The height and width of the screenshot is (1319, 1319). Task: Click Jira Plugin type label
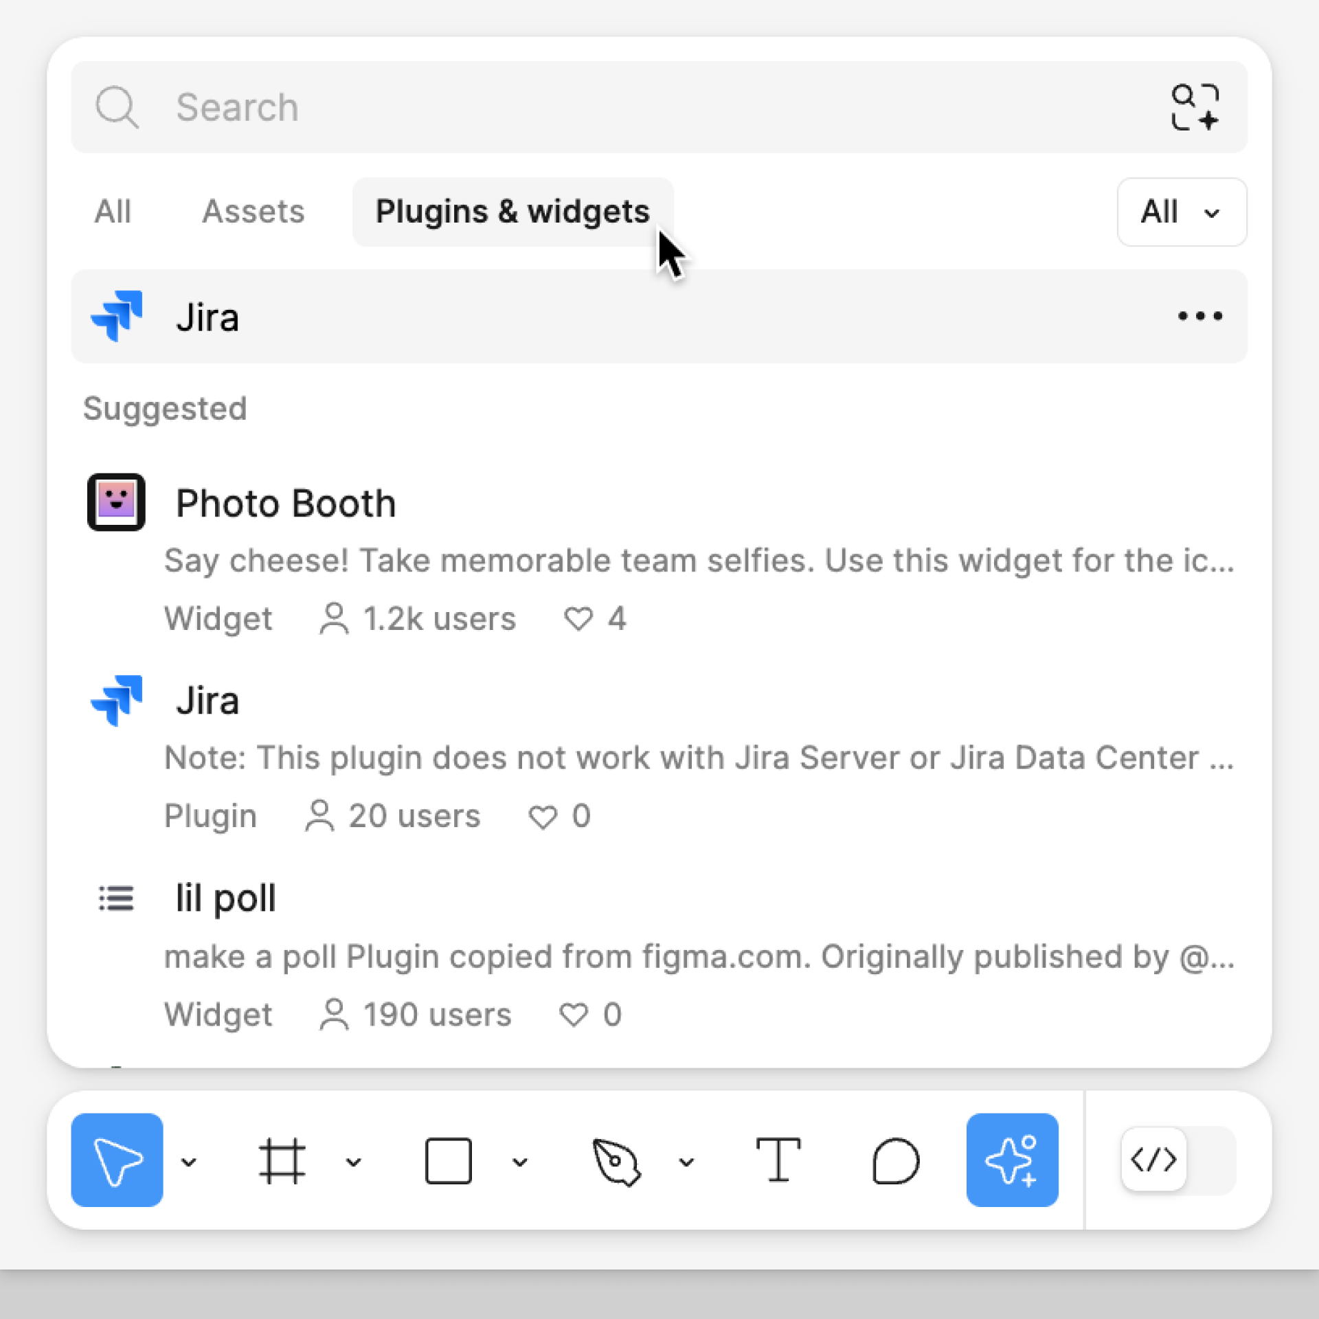click(x=210, y=816)
